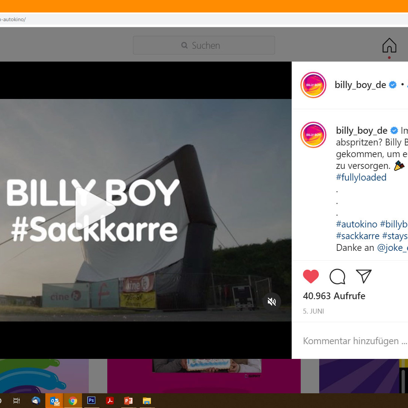
Task: Open the cake GIF thumbnail behind the post
Action: (x=204, y=376)
